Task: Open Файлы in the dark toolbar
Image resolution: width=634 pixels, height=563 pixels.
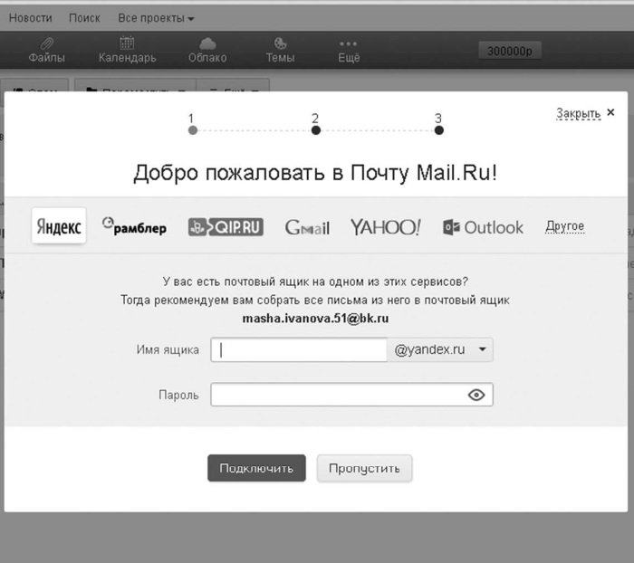Action: (46, 50)
